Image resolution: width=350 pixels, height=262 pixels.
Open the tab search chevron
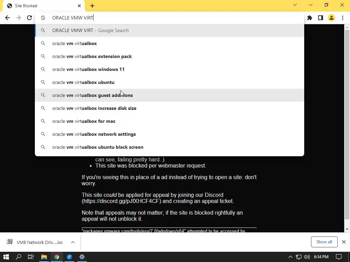(295, 5)
